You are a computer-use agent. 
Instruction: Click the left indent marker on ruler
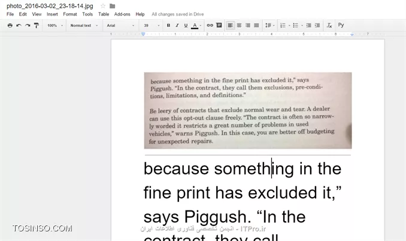click(143, 34)
